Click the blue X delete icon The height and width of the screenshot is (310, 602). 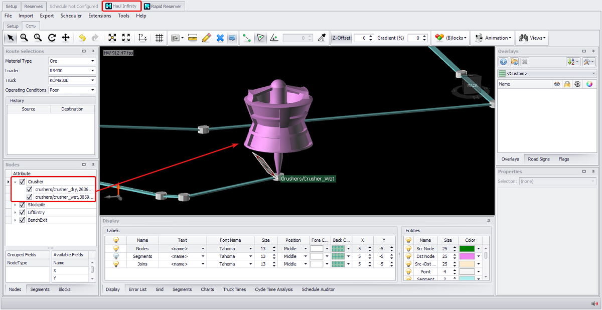click(x=220, y=38)
